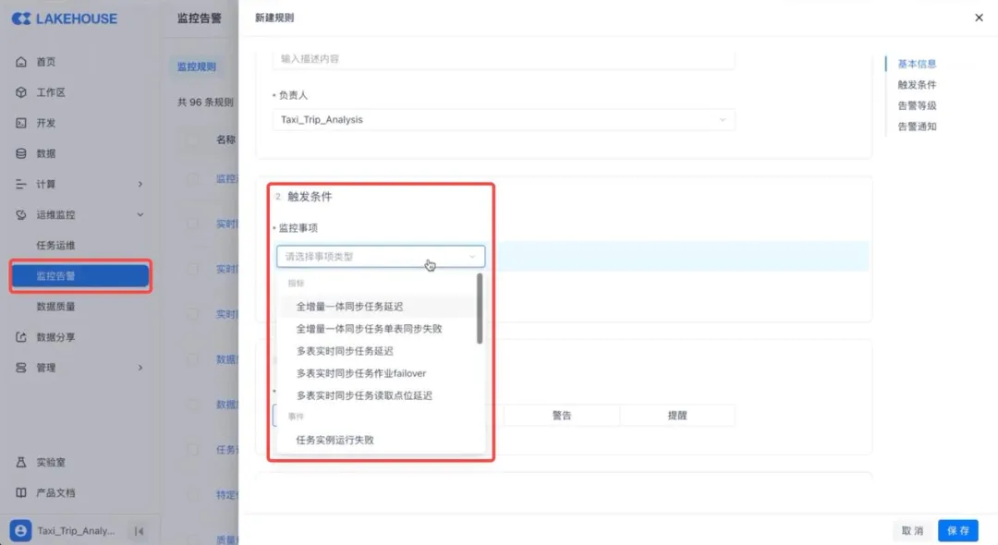The height and width of the screenshot is (545, 998).
Task: Check the first rule row checkbox
Action: (192, 178)
